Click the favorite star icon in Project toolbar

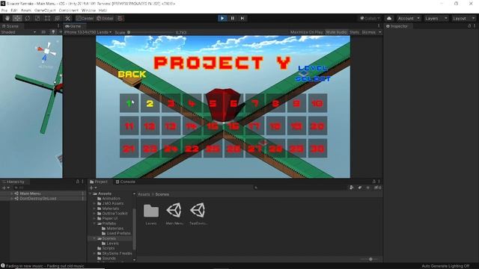367,188
